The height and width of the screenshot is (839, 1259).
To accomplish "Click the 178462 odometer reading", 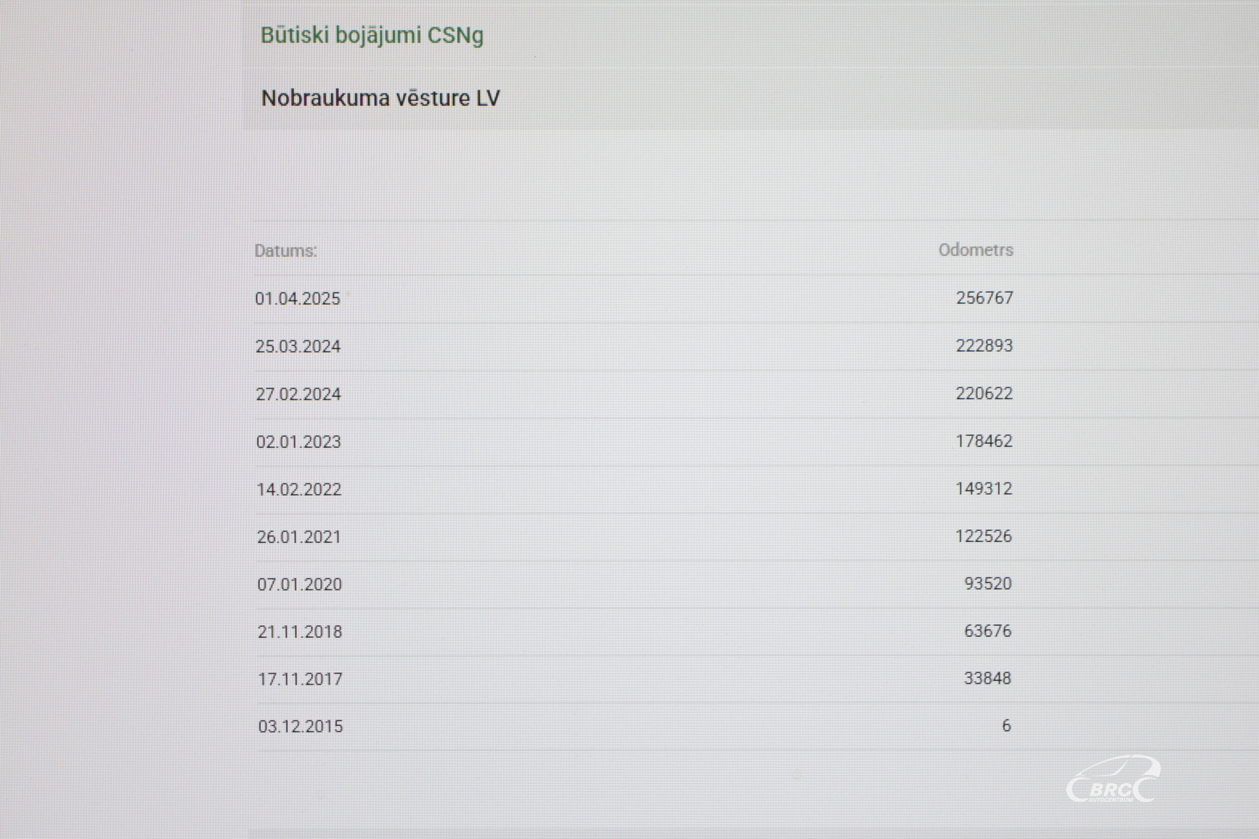I will pos(984,441).
